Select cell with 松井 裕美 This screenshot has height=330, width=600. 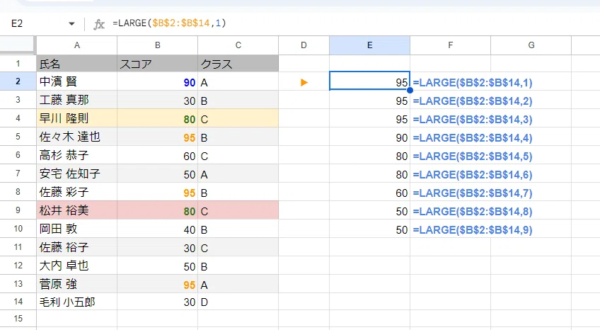coord(77,210)
